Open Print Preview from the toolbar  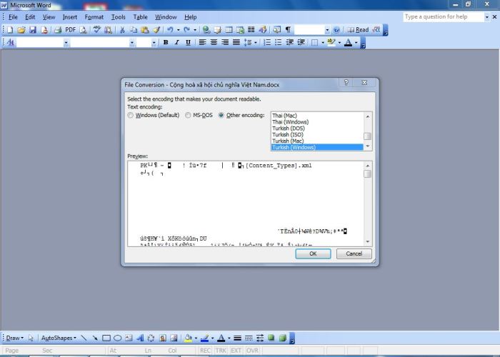tap(84, 30)
